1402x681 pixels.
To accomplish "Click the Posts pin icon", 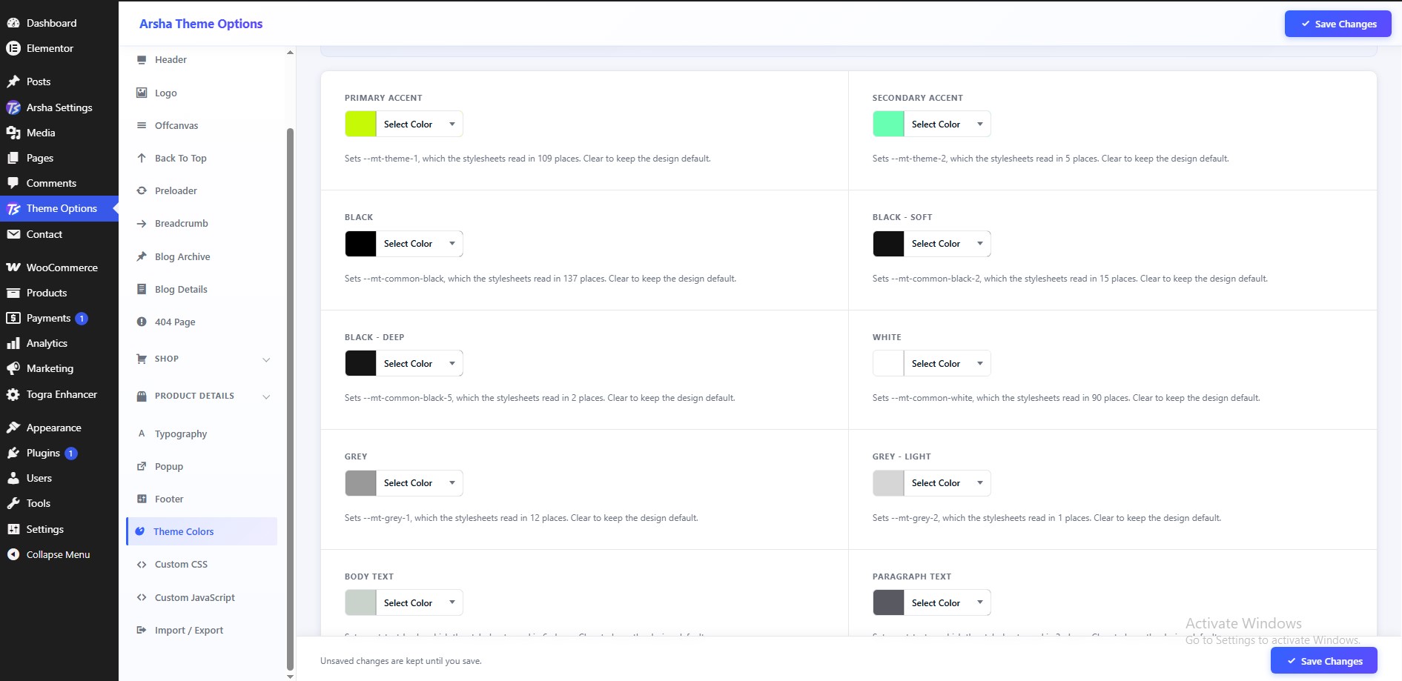I will (13, 82).
